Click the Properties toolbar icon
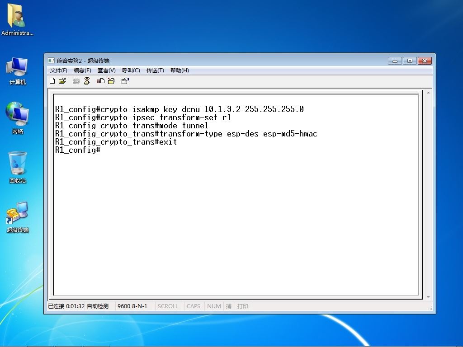This screenshot has height=347, width=463. pos(125,81)
